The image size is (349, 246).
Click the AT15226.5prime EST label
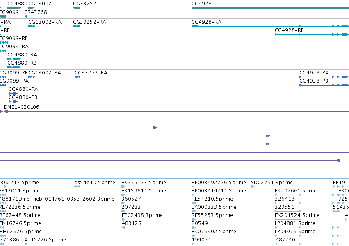click(45, 240)
